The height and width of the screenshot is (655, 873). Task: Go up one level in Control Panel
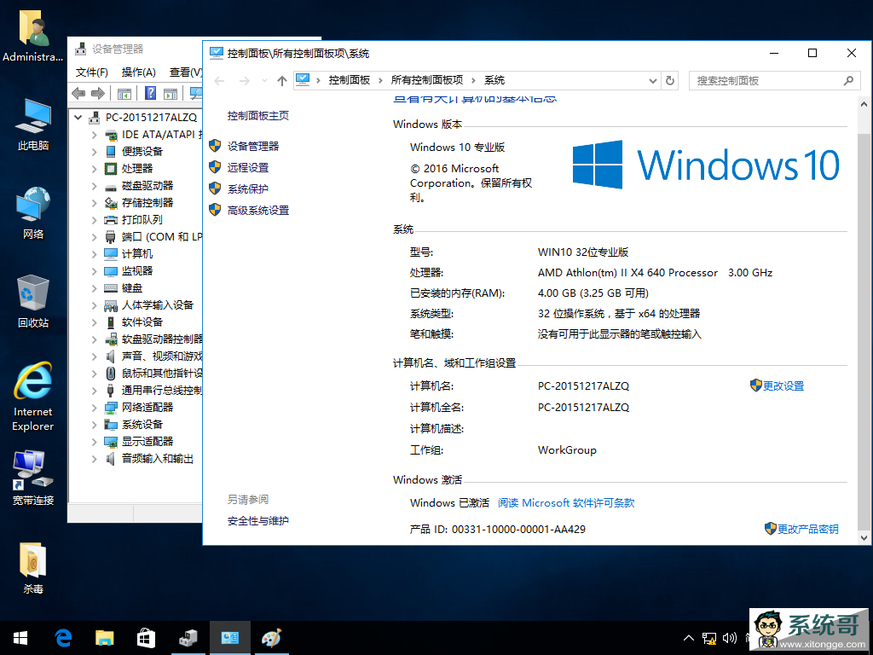pyautogui.click(x=281, y=81)
